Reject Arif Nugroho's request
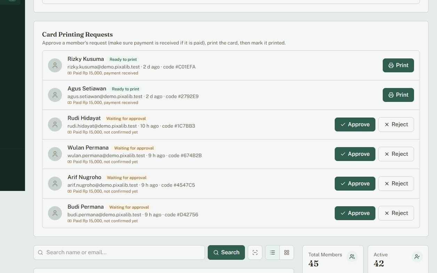Viewport: 437px width, 273px height. pos(396,184)
